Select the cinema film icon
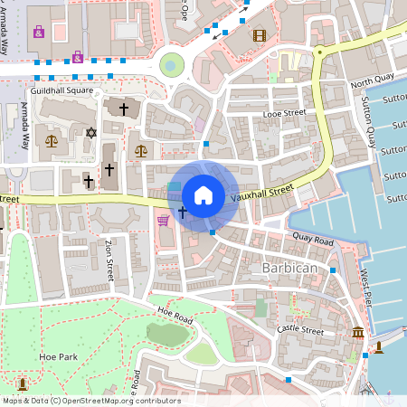The height and width of the screenshot is (407, 407). pyautogui.click(x=260, y=35)
